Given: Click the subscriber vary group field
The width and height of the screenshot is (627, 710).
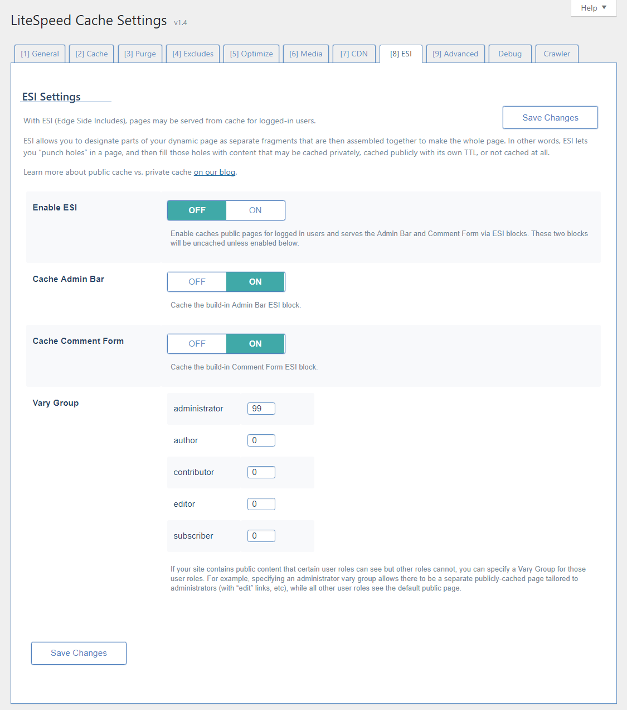Looking at the screenshot, I should (x=261, y=536).
